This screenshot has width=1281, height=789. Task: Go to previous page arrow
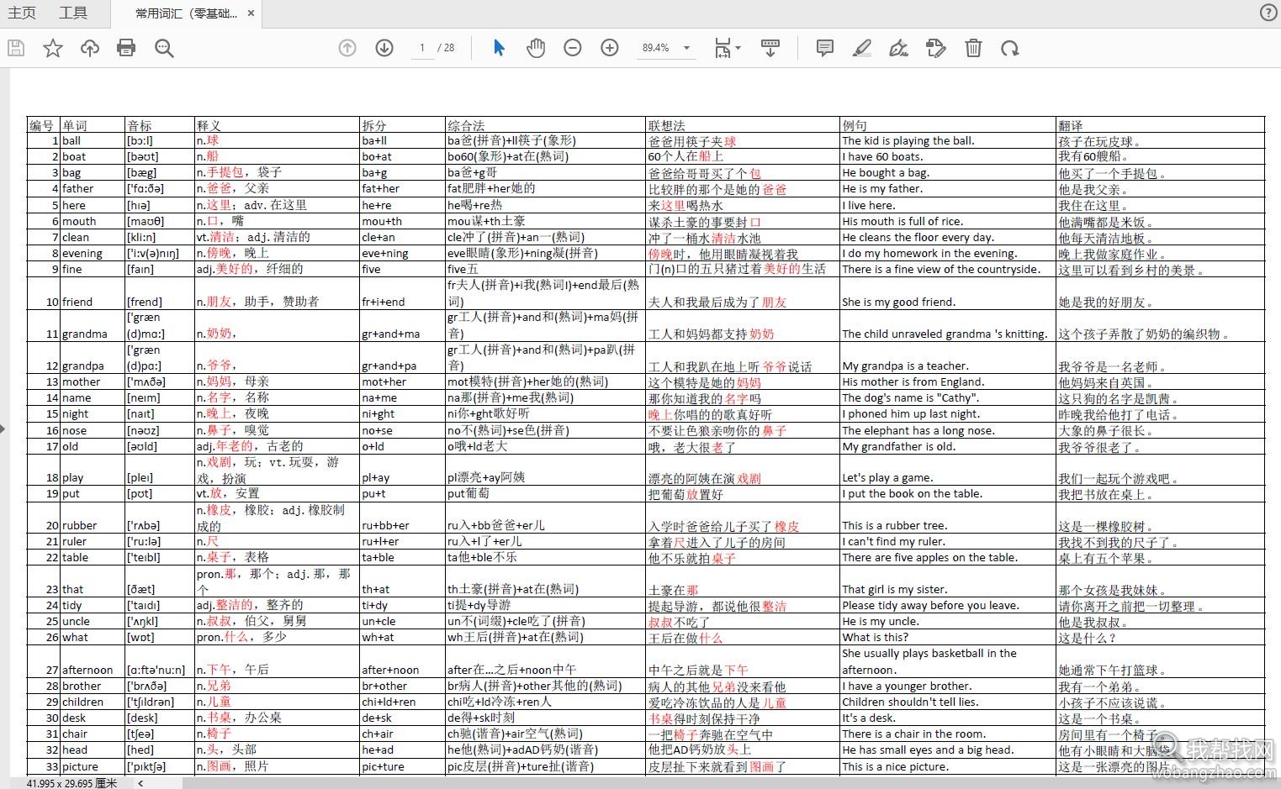click(347, 48)
